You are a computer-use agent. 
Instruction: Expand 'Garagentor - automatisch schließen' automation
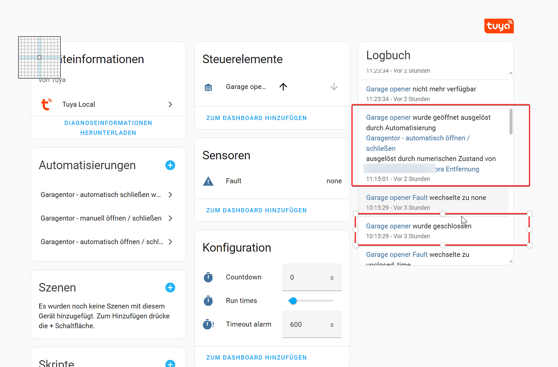click(x=170, y=194)
